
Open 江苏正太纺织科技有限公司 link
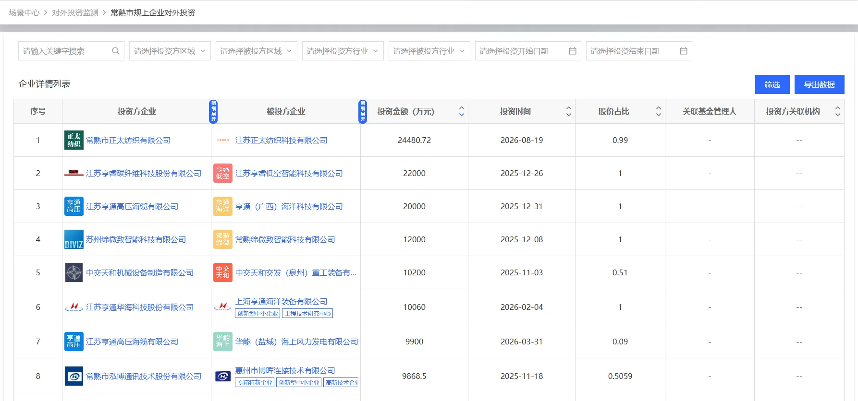[281, 140]
